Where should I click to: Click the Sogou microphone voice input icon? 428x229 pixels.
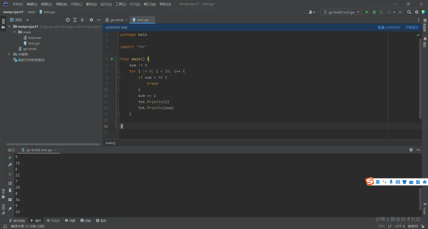coord(391,182)
